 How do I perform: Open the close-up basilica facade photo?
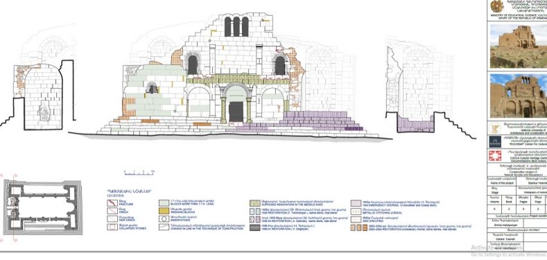point(519,96)
